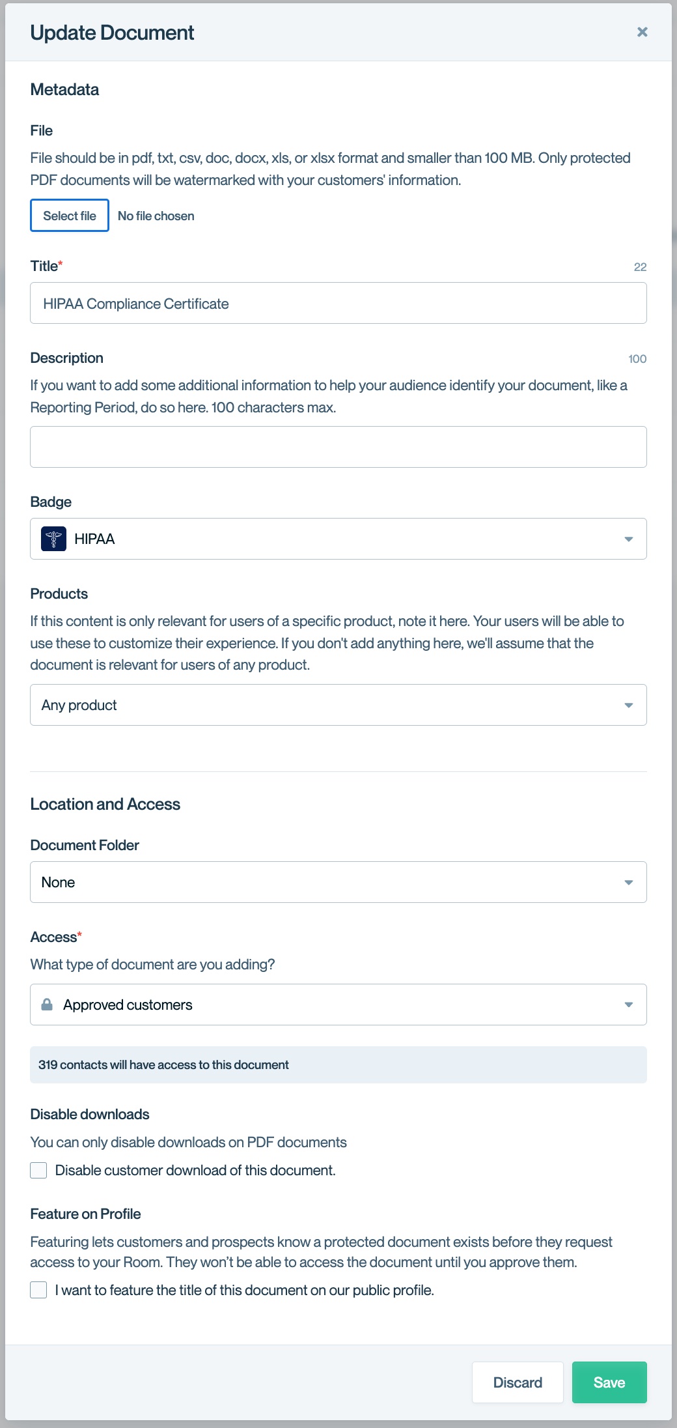Open the Document Folder dropdown arrow
The width and height of the screenshot is (677, 1428).
628,882
